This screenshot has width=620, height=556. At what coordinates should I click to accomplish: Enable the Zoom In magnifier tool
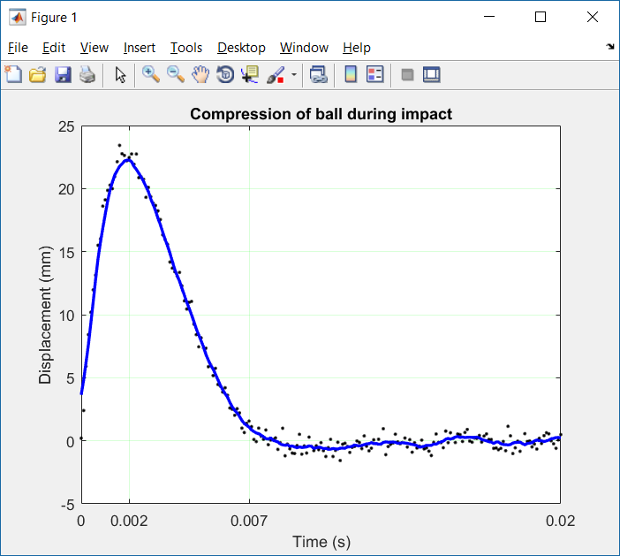click(151, 75)
